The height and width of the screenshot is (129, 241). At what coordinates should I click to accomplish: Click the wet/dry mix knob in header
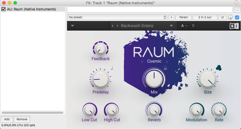pyautogui.click(x=230, y=17)
